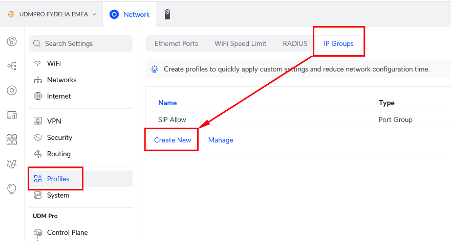
Task: Open the client devices icon in left rail
Action: (x=12, y=115)
